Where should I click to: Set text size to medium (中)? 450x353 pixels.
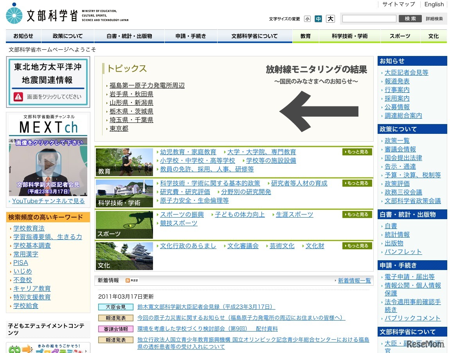(x=318, y=19)
